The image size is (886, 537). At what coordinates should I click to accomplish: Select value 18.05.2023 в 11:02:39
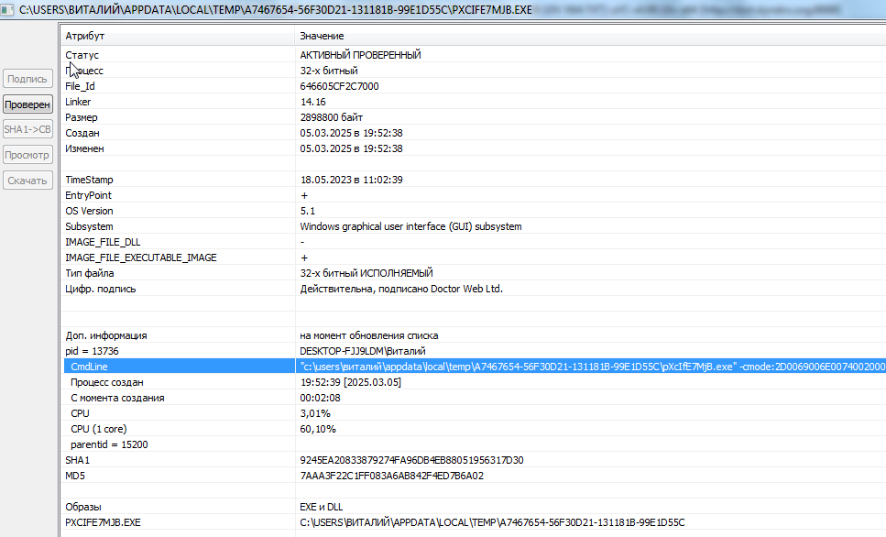click(352, 180)
